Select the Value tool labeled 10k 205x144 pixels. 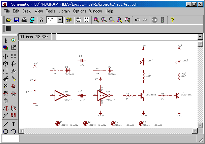pyautogui.click(x=13, y=93)
